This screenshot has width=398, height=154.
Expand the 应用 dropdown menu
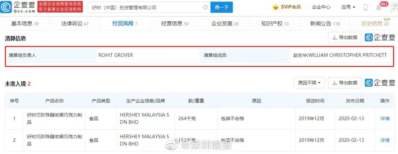pos(348,7)
